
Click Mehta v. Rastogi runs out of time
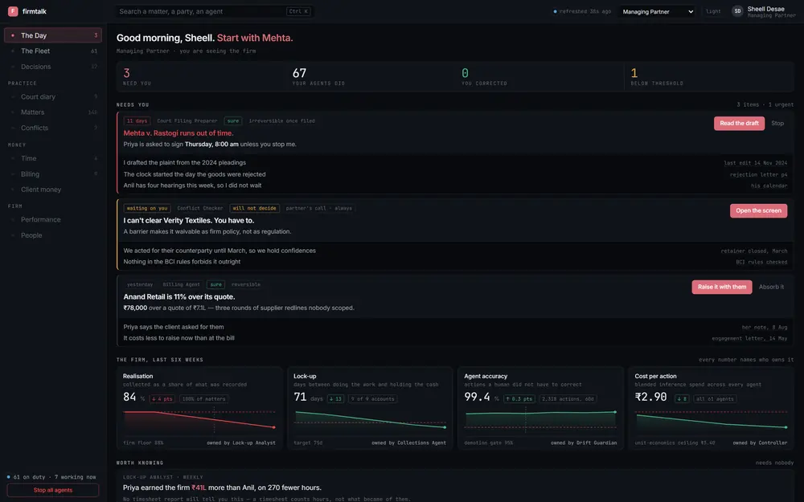(178, 133)
